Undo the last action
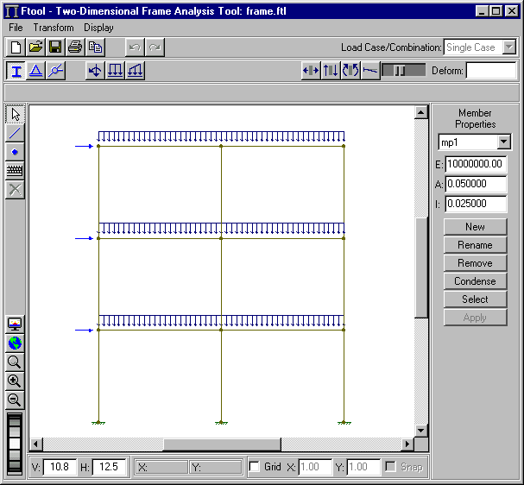Image resolution: width=524 pixels, height=485 pixels. pyautogui.click(x=135, y=47)
